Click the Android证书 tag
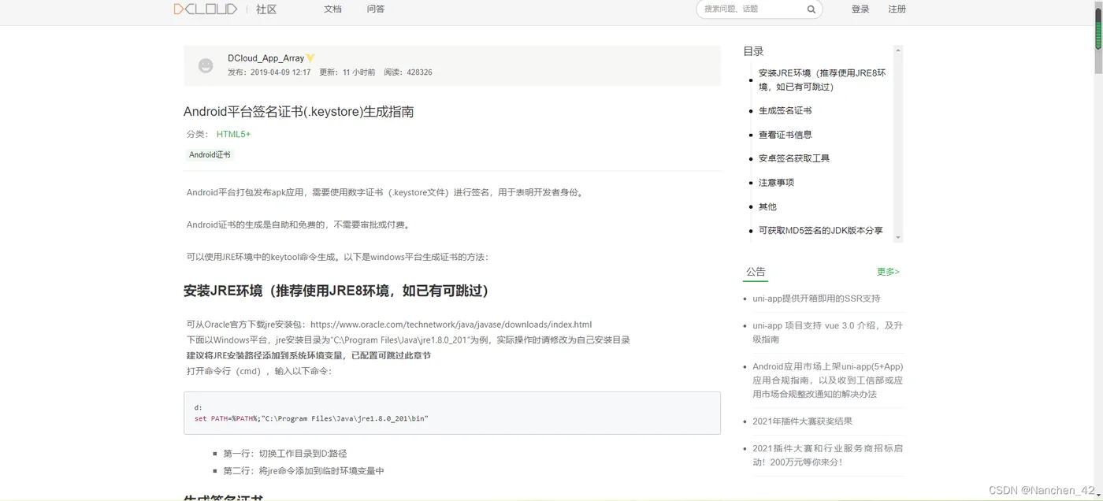 (x=210, y=155)
